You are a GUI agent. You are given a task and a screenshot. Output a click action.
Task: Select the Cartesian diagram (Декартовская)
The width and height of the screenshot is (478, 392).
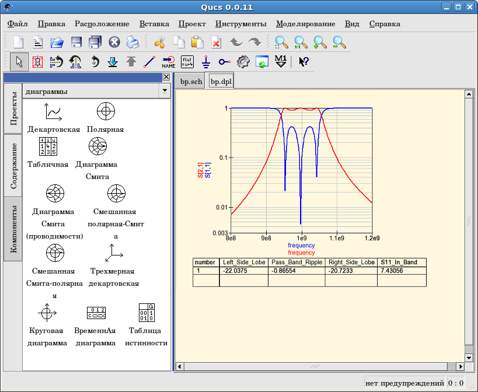[54, 110]
